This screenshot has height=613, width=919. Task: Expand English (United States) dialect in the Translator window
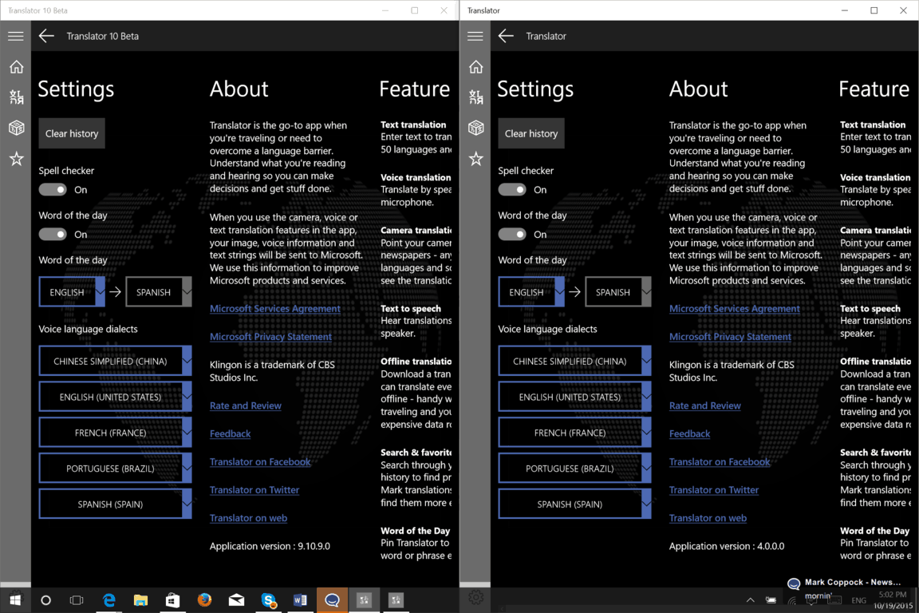[x=574, y=397]
